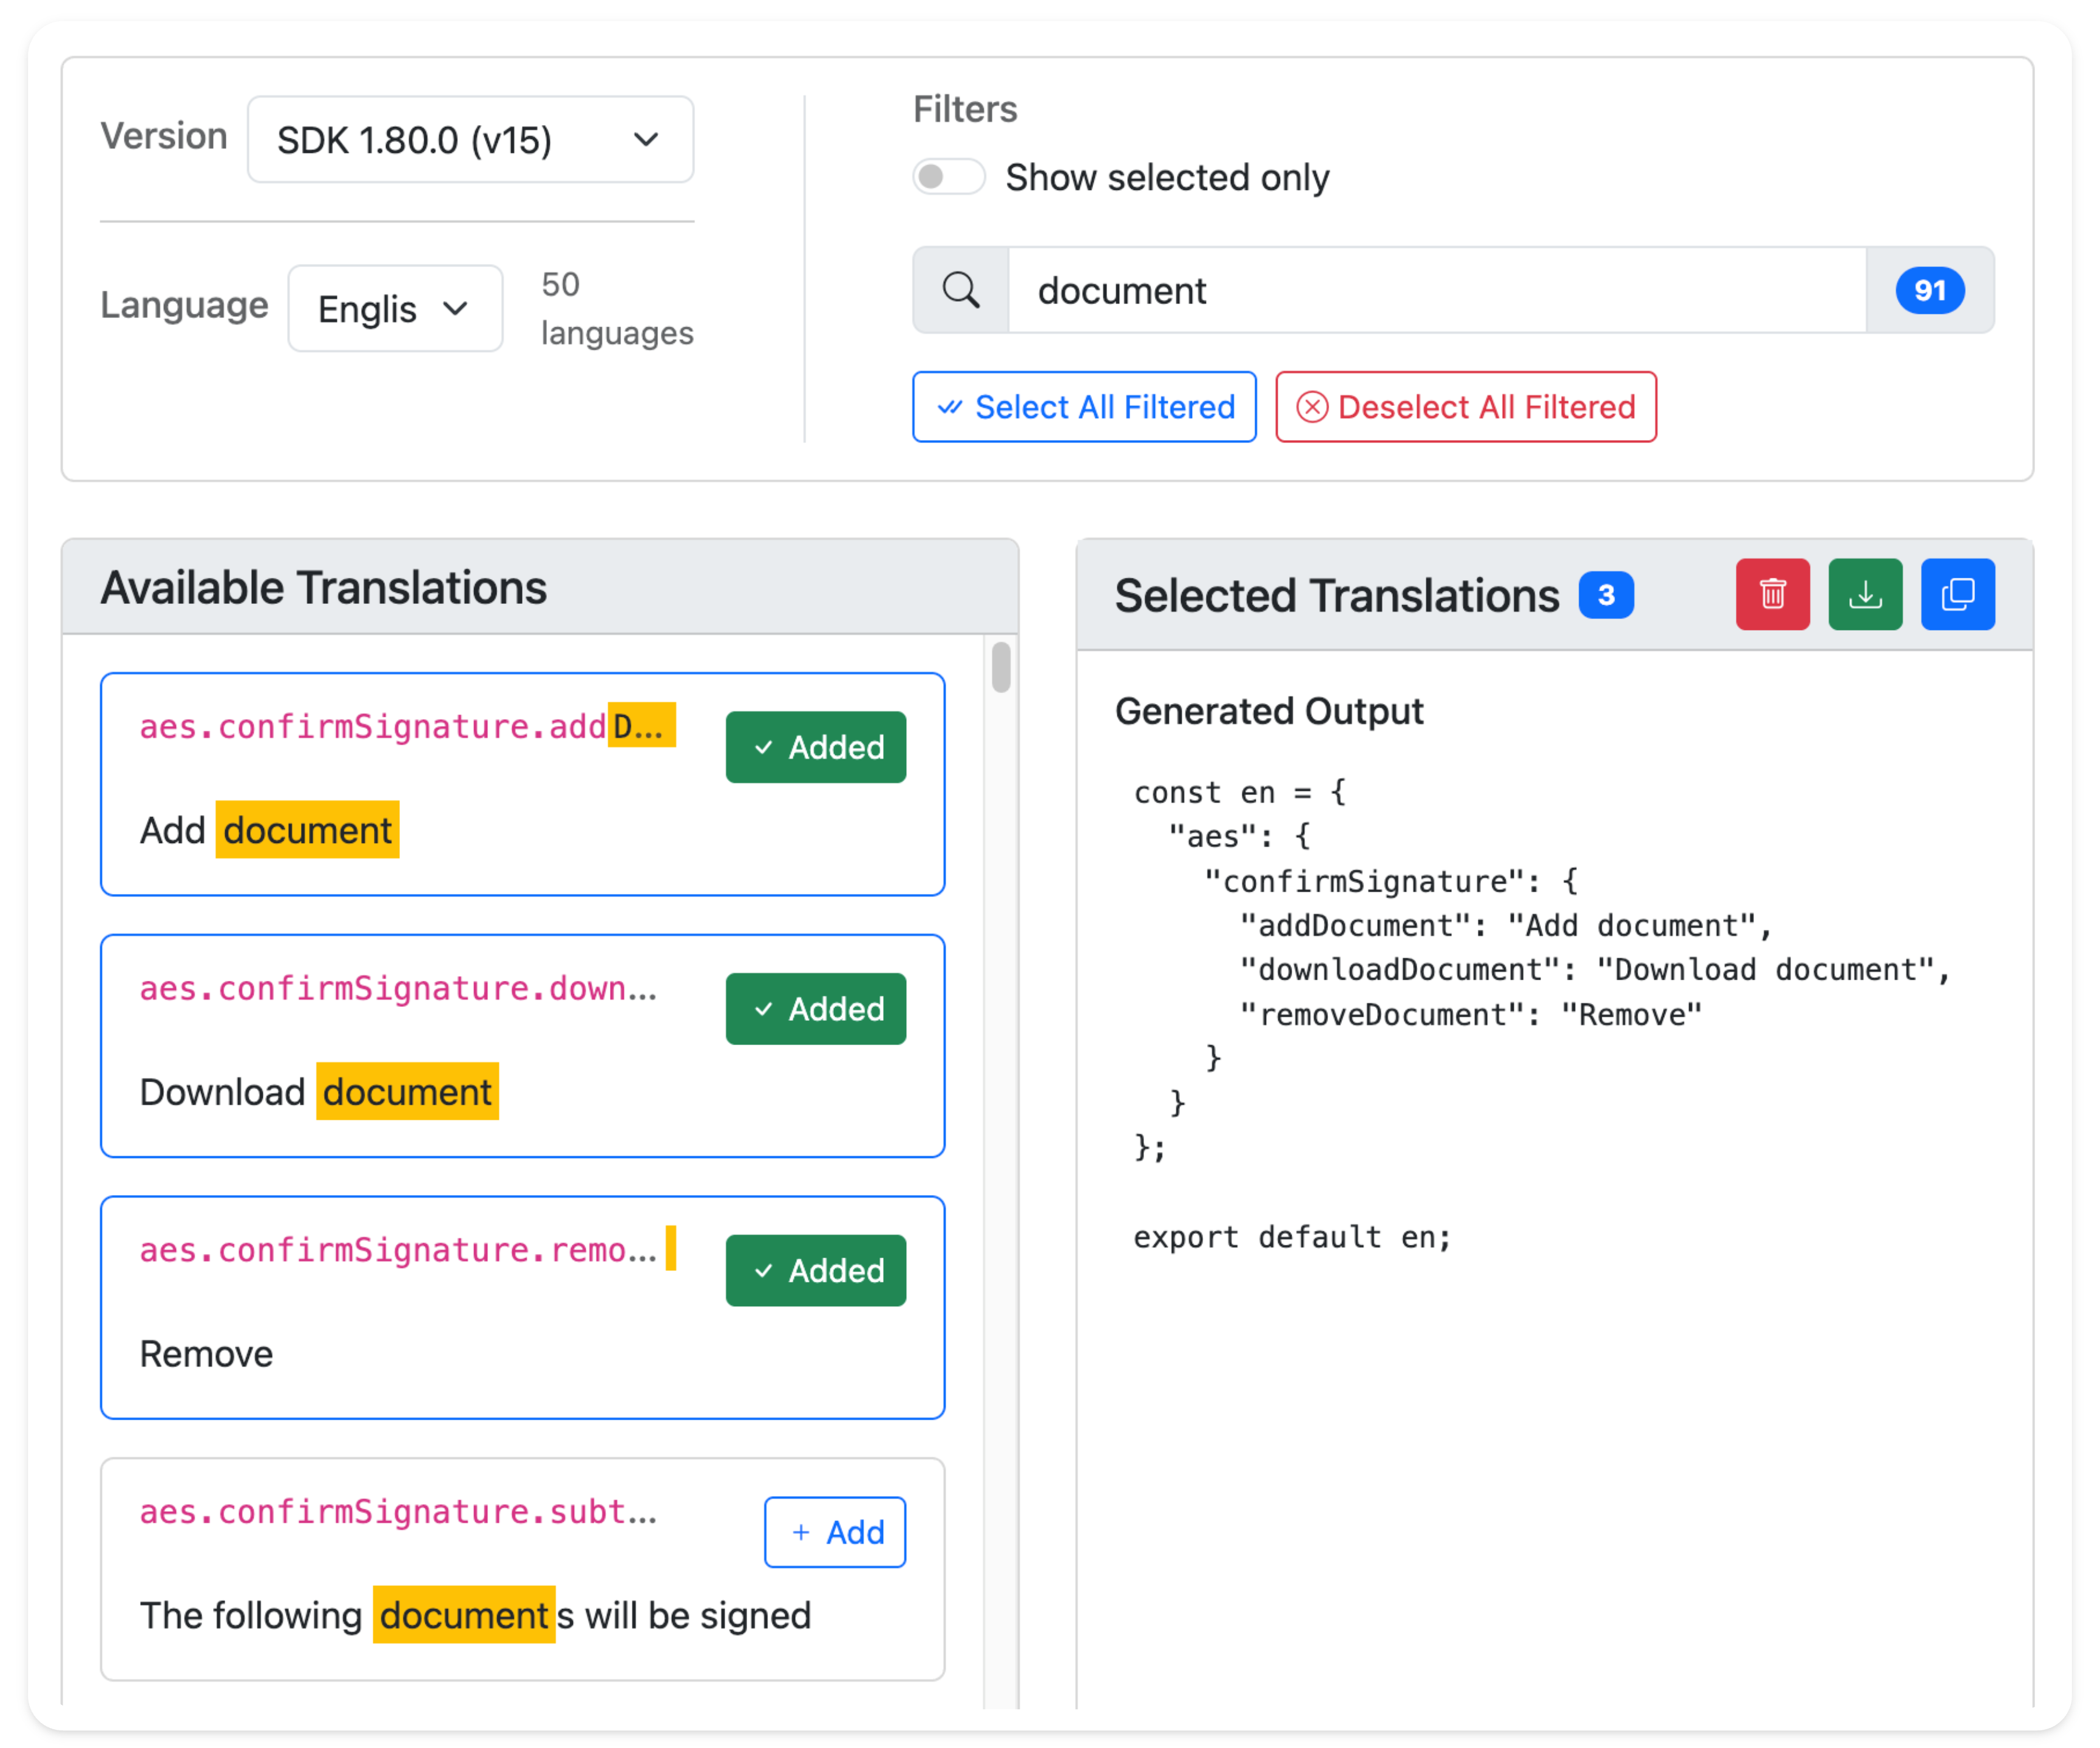
Task: Click Deselect All Filtered button
Action: [1465, 407]
